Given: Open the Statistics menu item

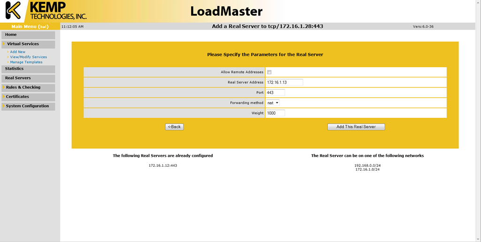Looking at the screenshot, I should pyautogui.click(x=28, y=69).
